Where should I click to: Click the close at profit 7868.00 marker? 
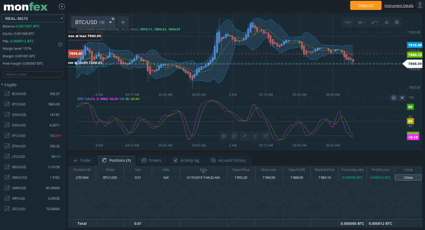[85, 63]
